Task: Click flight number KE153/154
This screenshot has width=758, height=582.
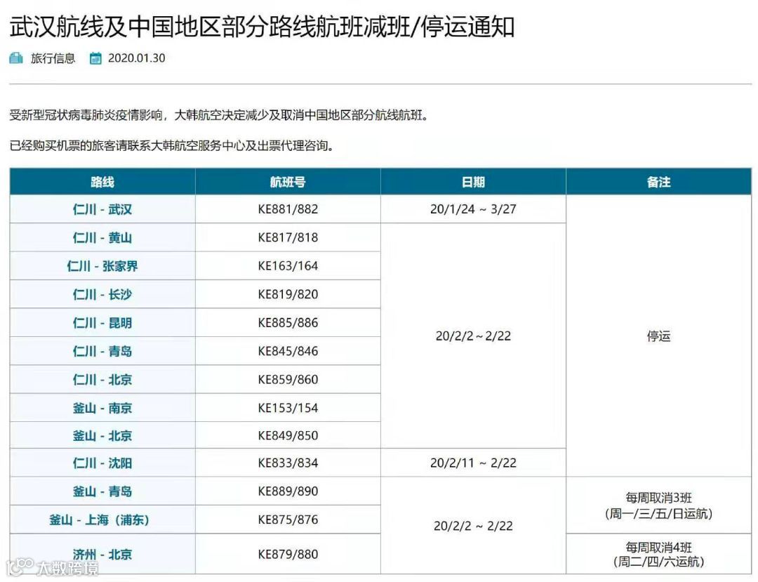Action: pos(288,408)
